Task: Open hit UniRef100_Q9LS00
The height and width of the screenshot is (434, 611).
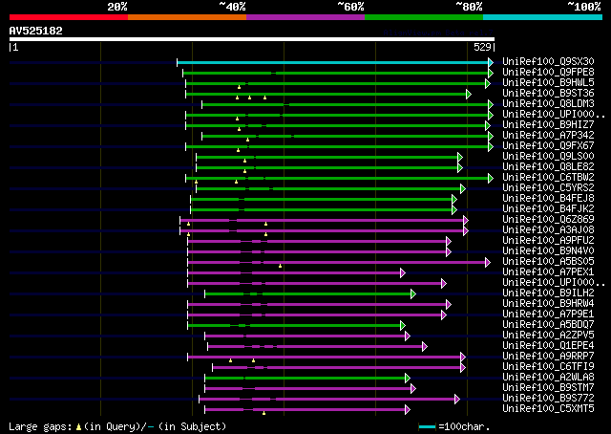Action: 548,156
